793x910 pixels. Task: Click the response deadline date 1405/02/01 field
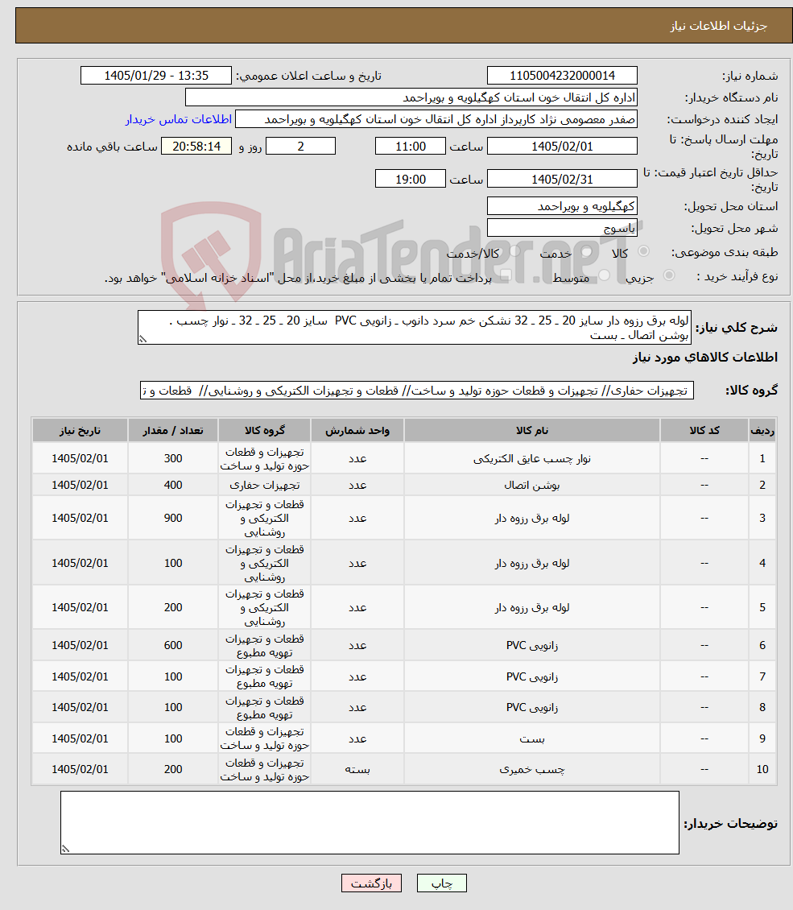(x=562, y=147)
